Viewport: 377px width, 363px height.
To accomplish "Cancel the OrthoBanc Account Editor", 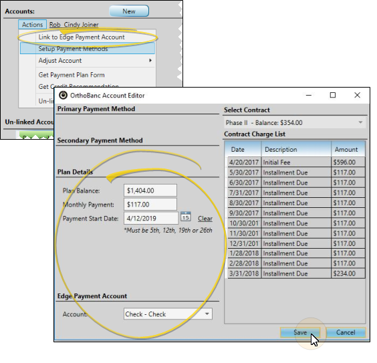I will pos(346,332).
